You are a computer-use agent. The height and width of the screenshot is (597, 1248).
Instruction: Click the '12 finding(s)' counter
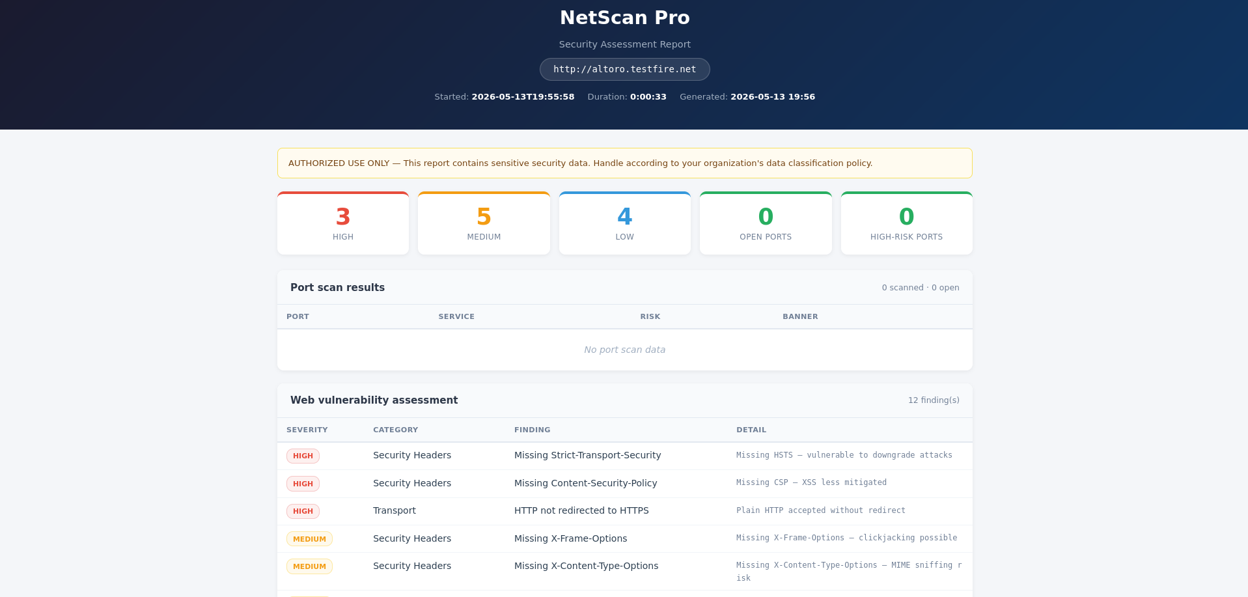934,400
